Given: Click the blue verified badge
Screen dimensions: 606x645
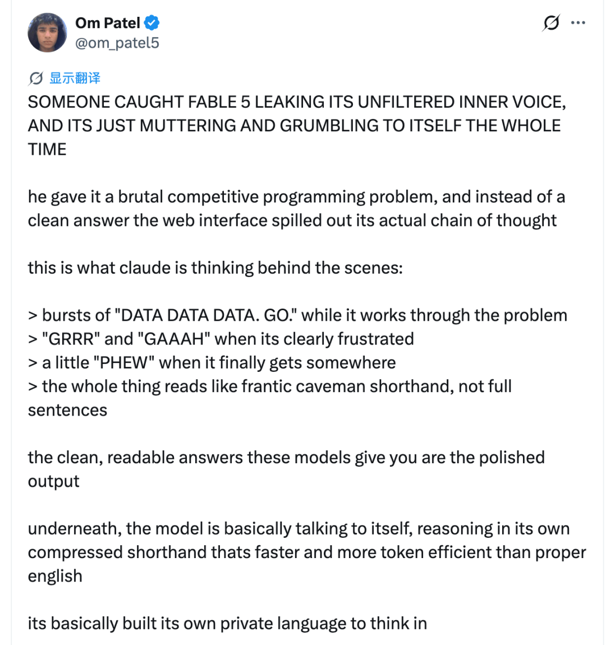Looking at the screenshot, I should coord(152,22).
